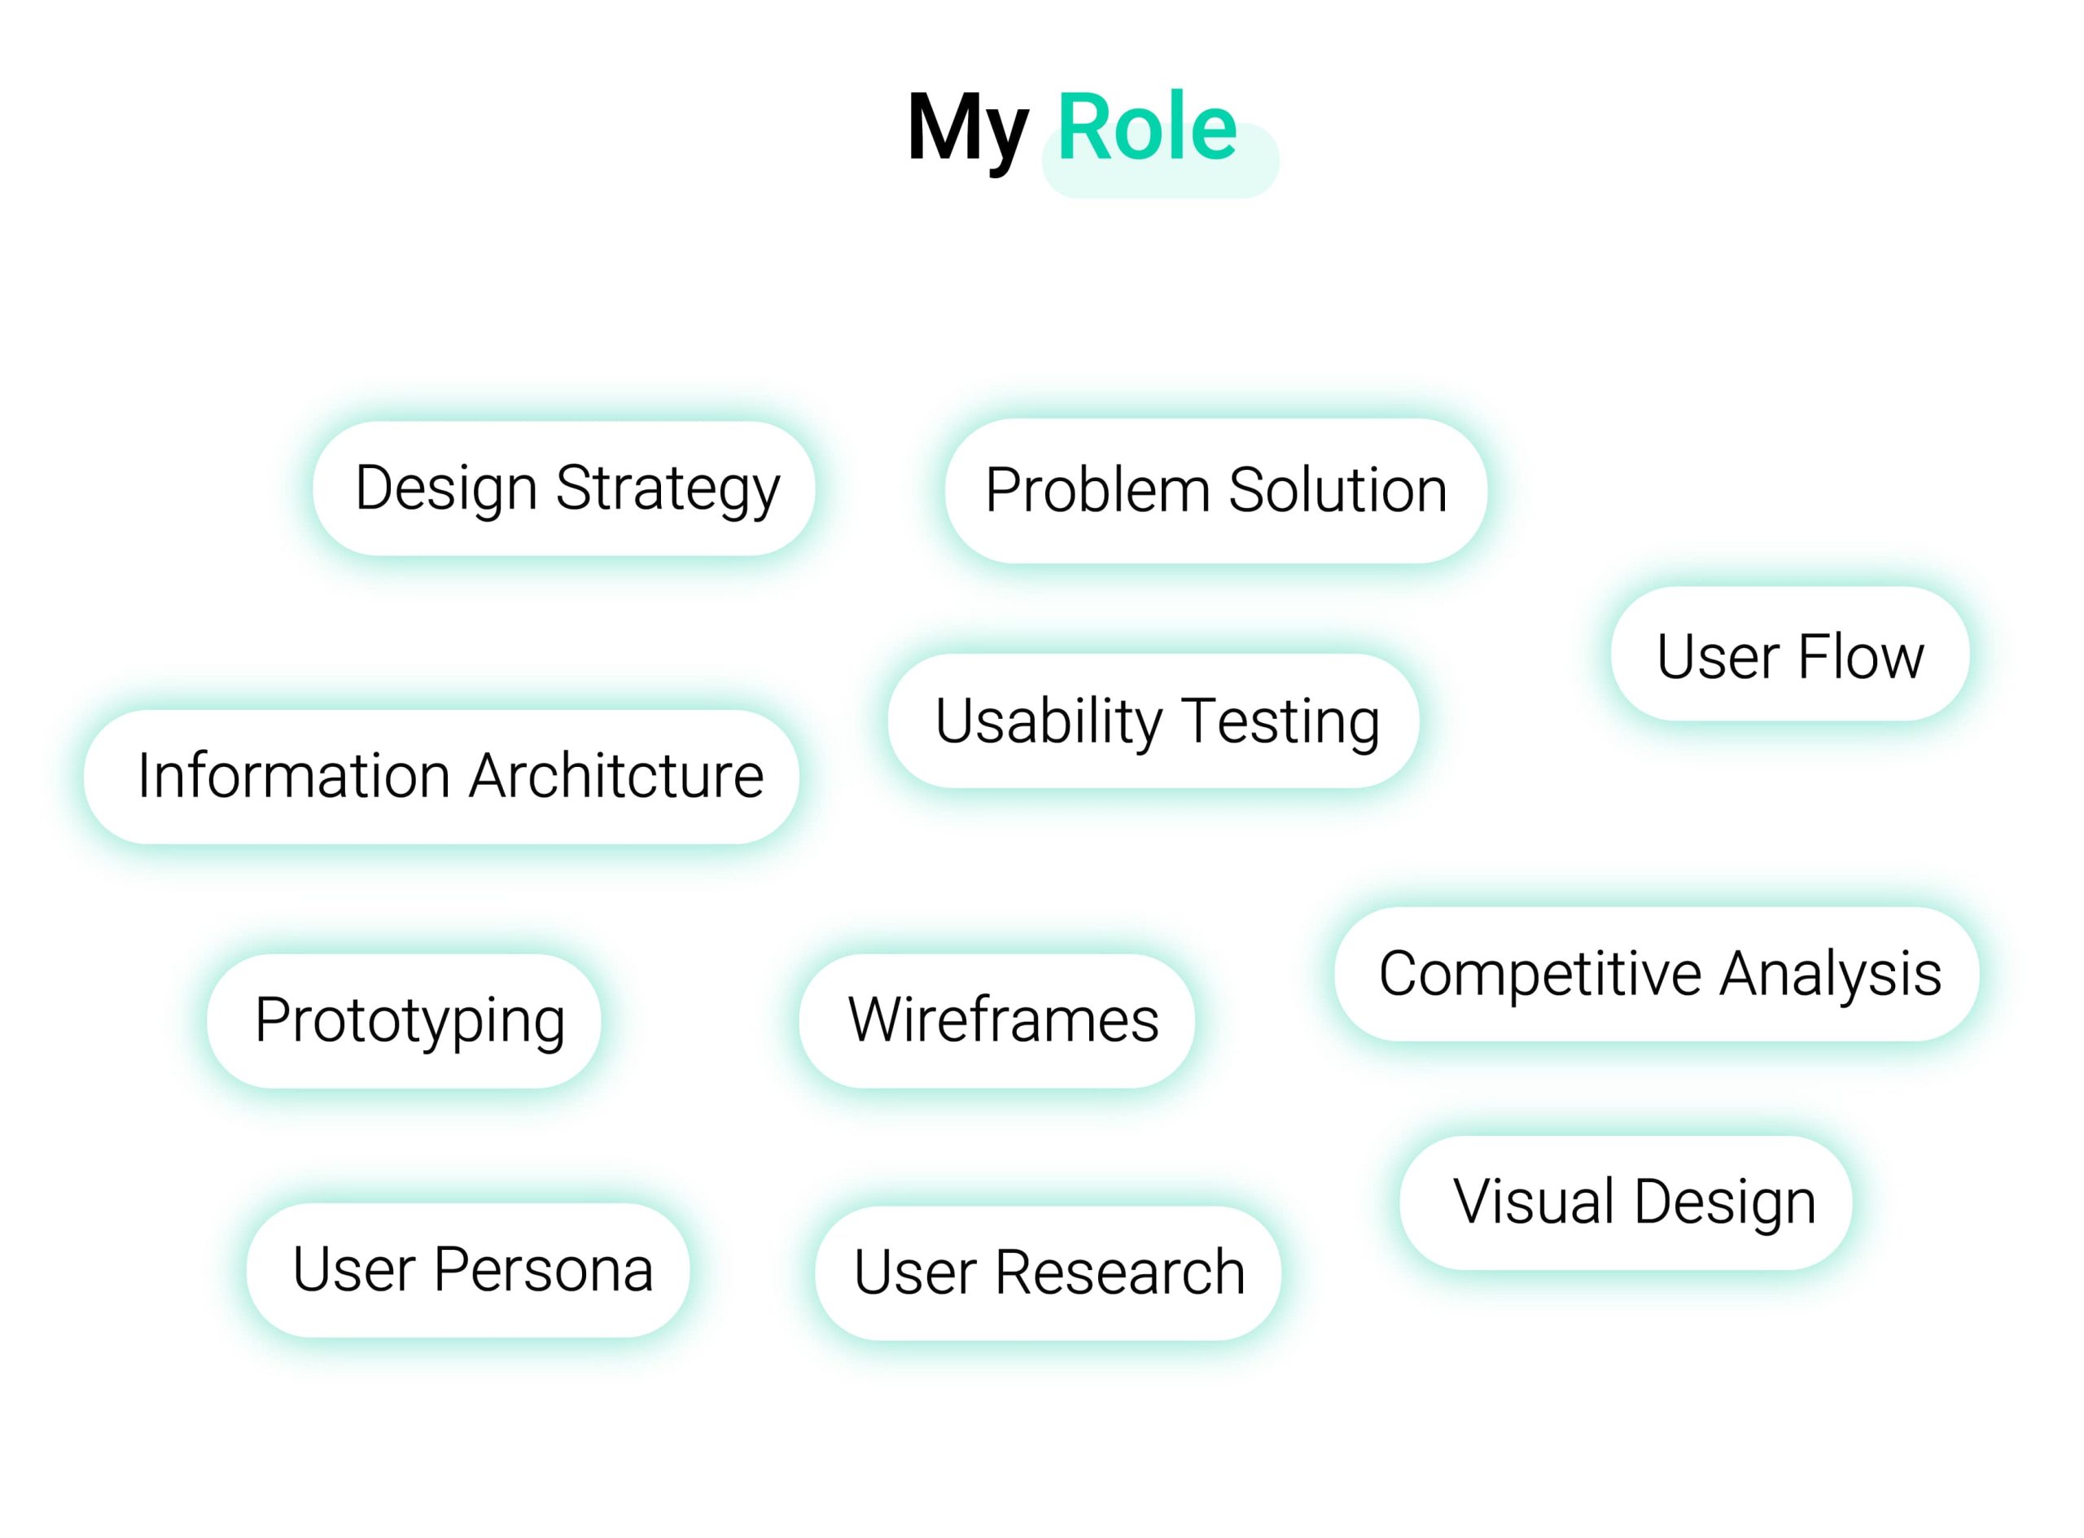
Task: Click the green "Role" heading word
Action: (x=1147, y=127)
